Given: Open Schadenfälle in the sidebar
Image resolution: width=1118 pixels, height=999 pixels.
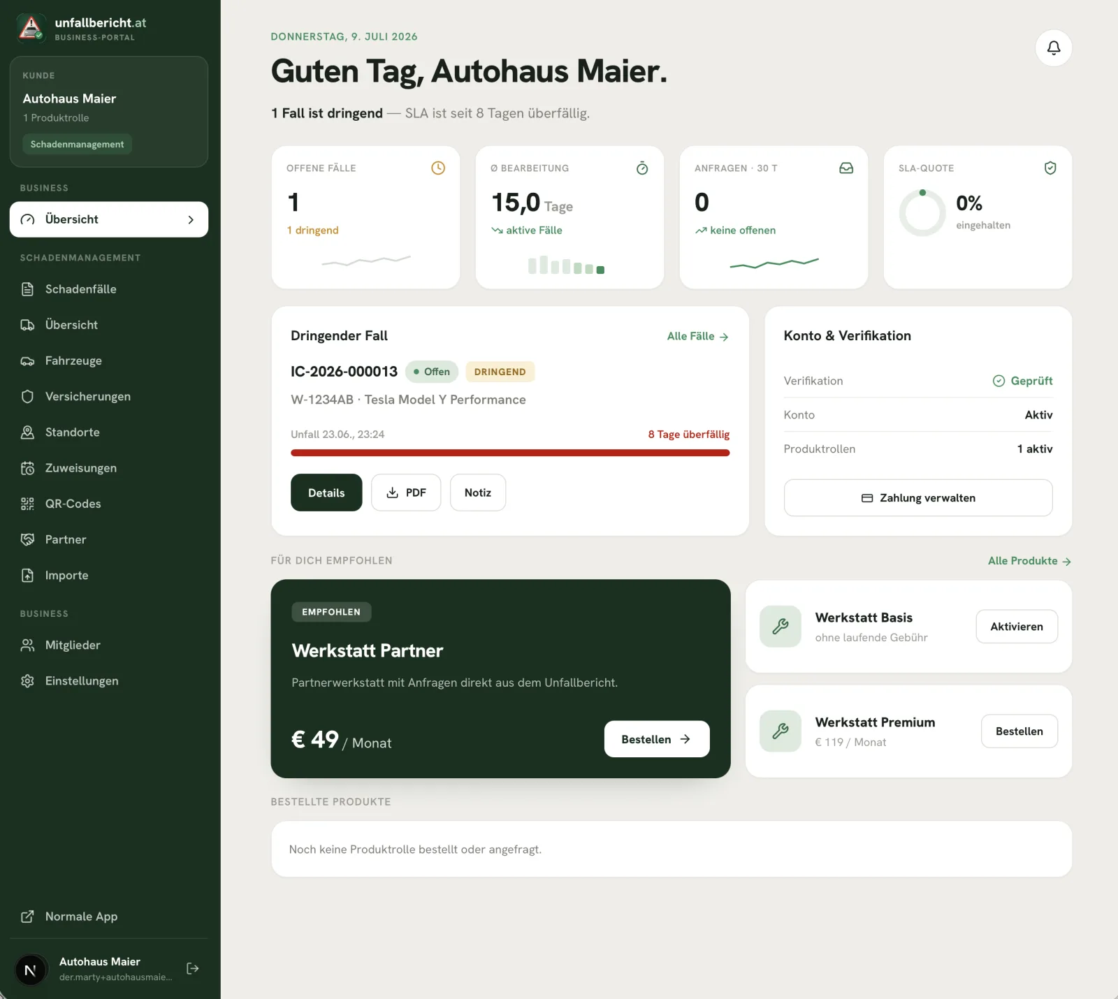Looking at the screenshot, I should point(109,289).
